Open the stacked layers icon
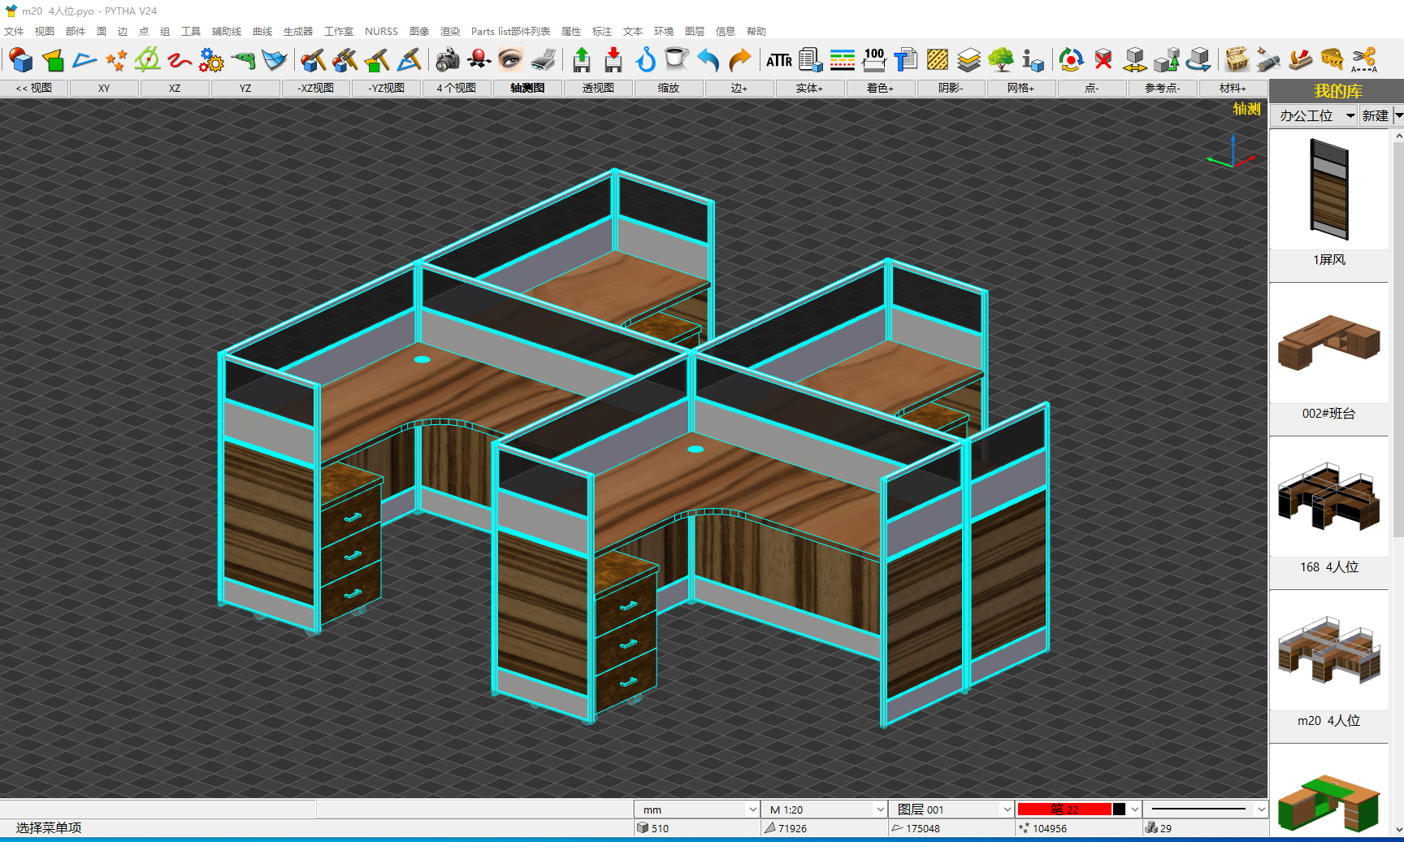1404x842 pixels. pyautogui.click(x=969, y=60)
